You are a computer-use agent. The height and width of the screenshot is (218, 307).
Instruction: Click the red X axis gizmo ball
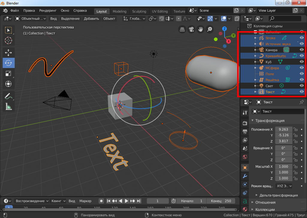click(228, 41)
